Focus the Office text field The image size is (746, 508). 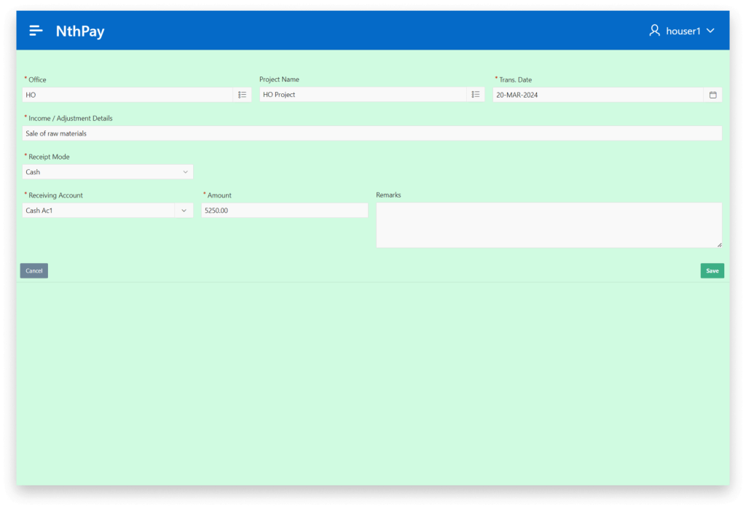pos(127,95)
